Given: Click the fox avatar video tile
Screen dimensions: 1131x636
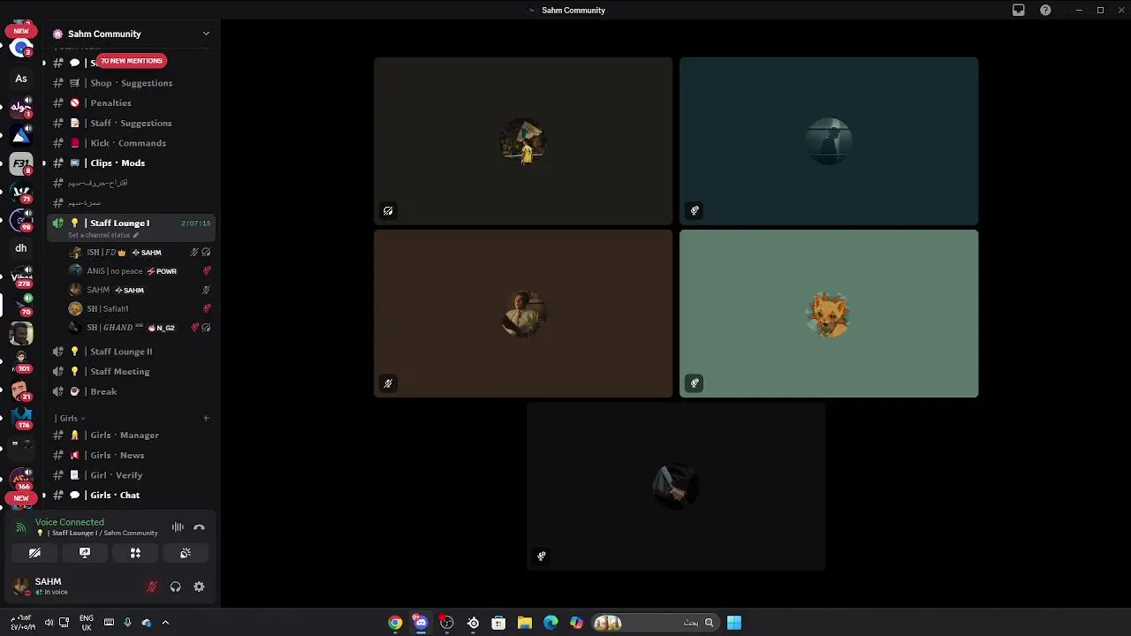Looking at the screenshot, I should pos(829,314).
